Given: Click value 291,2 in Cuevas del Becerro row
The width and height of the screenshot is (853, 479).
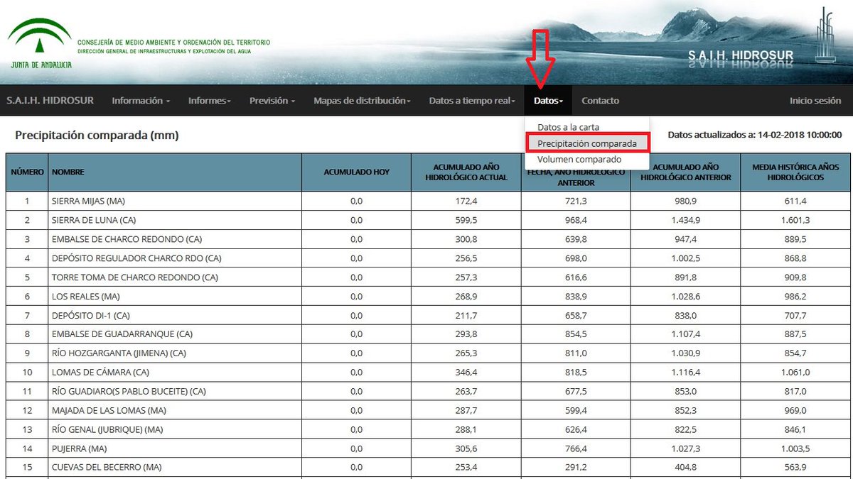Looking at the screenshot, I should pos(576,468).
